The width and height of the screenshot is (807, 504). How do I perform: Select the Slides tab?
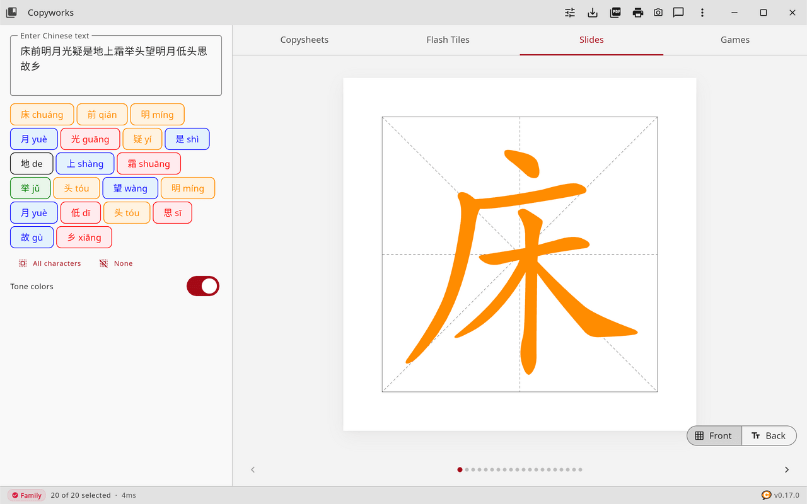[x=591, y=40]
